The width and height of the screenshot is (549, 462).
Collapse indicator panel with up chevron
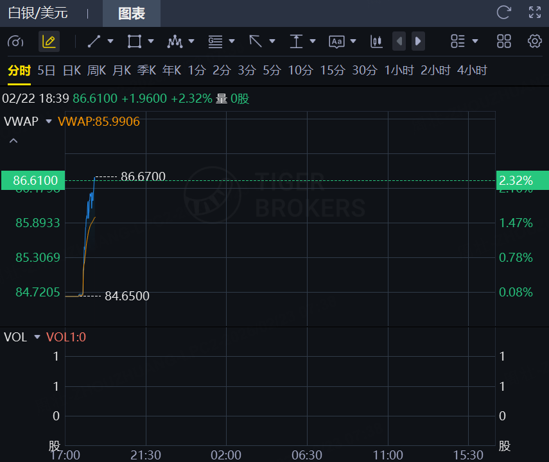tap(13, 141)
